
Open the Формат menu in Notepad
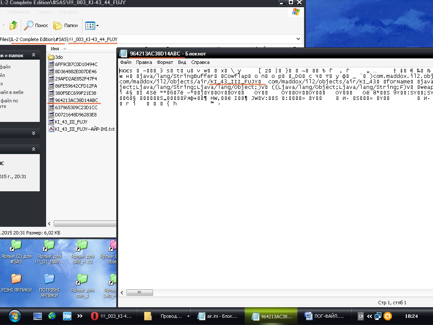[165, 63]
